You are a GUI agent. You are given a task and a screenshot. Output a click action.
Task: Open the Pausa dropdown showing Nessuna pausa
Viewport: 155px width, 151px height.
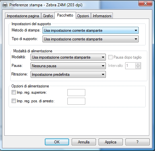(68, 66)
